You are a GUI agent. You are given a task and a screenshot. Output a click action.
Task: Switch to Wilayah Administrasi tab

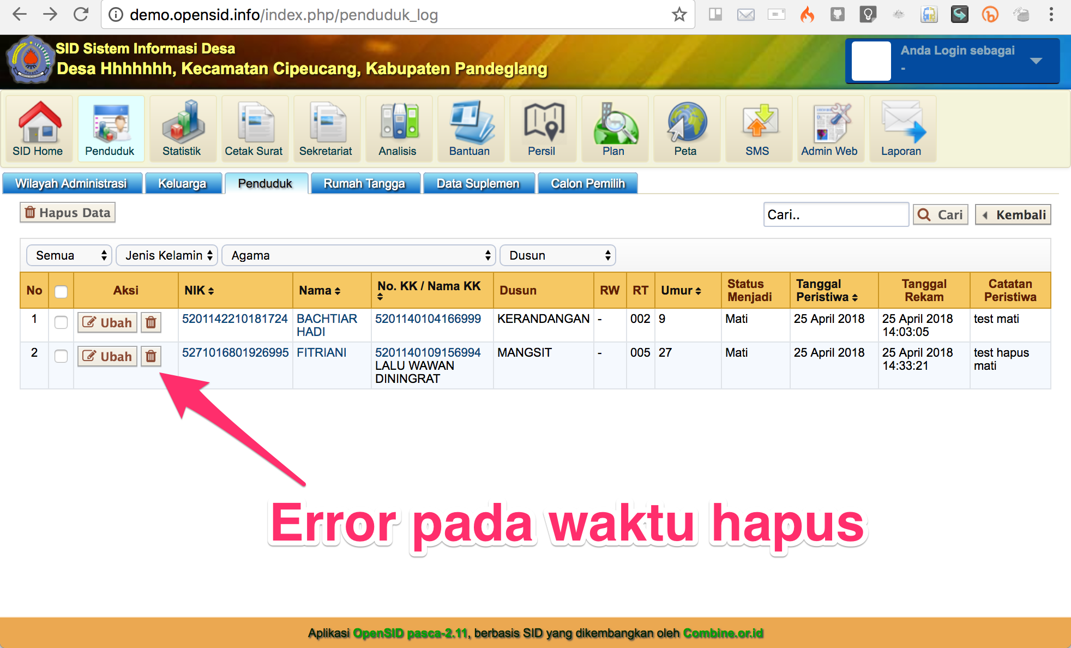pos(72,184)
